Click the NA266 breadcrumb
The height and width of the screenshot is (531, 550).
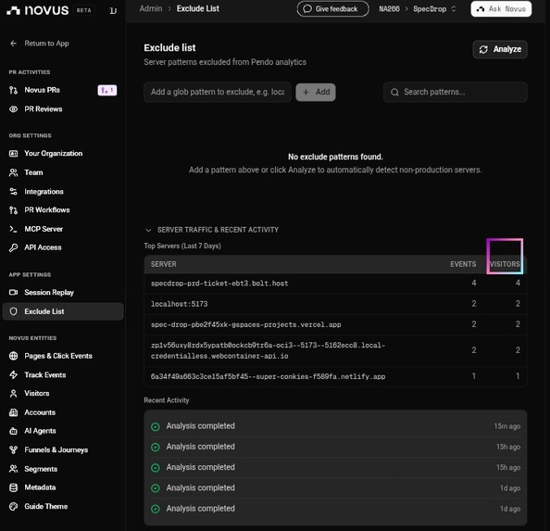(x=389, y=9)
